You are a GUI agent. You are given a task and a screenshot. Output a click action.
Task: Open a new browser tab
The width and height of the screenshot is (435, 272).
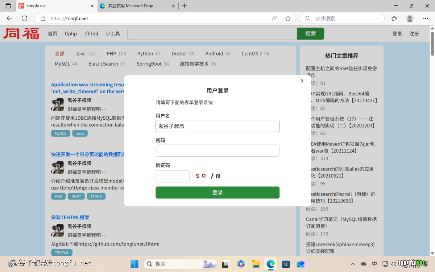coord(185,6)
